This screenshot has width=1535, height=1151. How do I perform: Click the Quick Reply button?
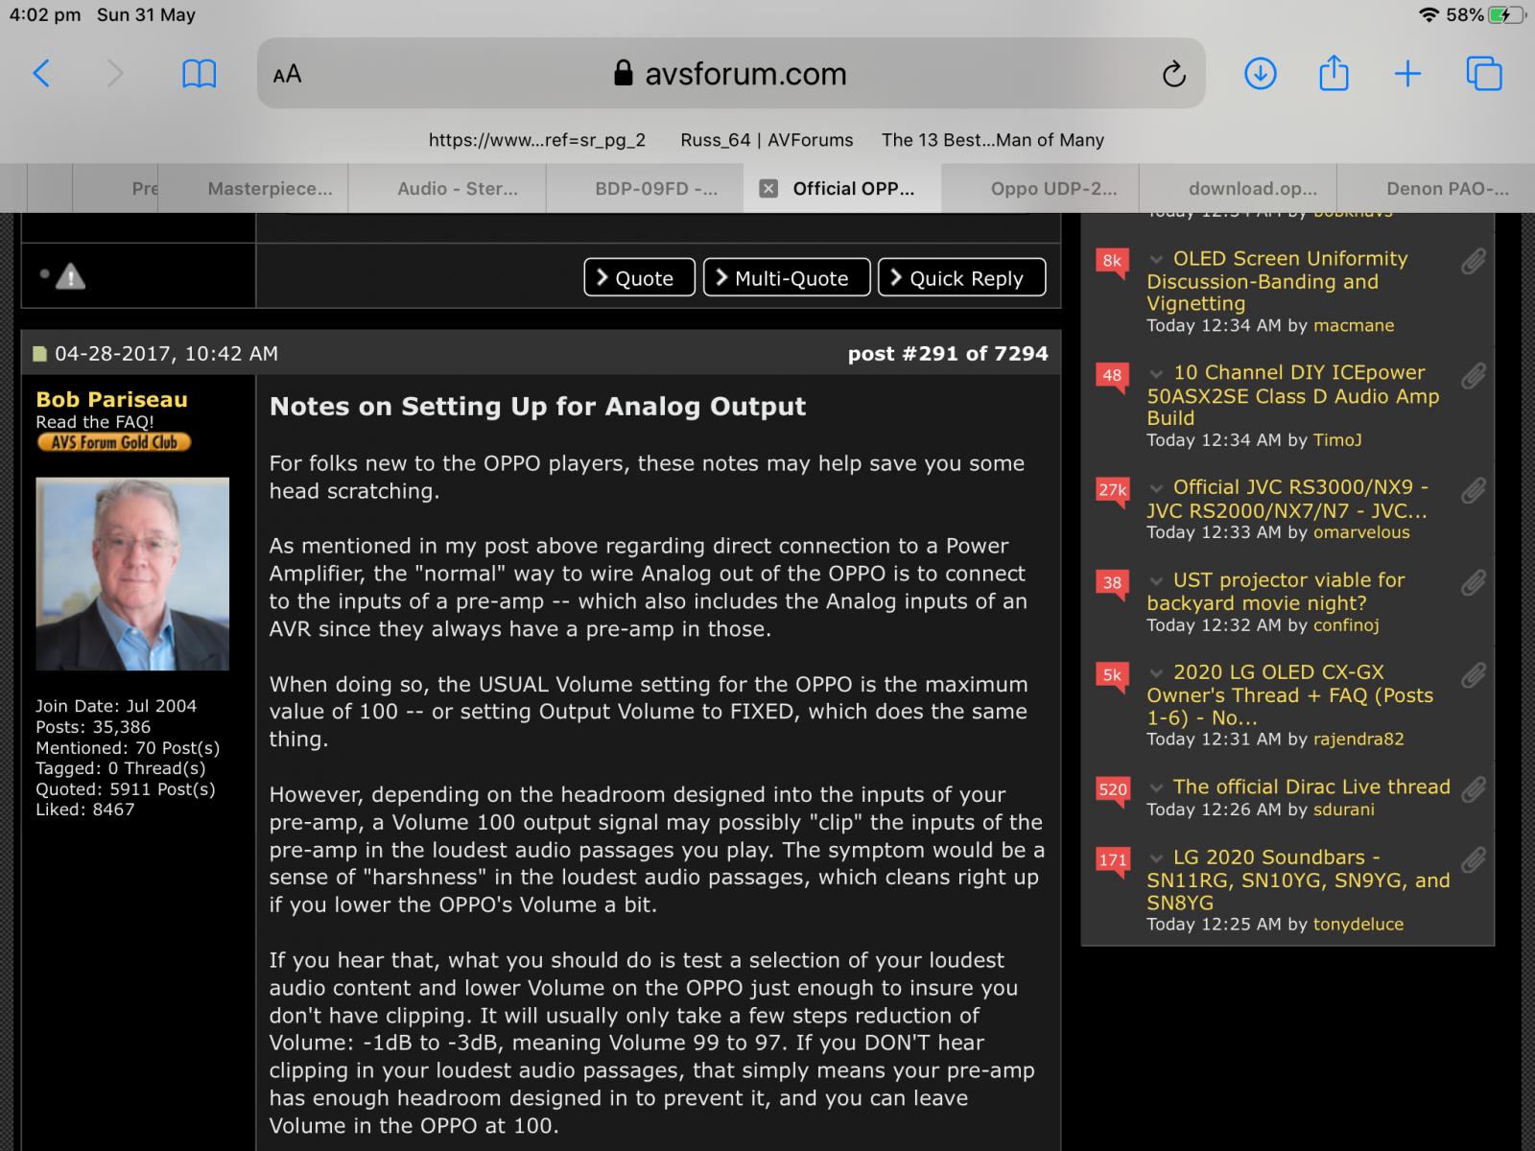click(962, 278)
